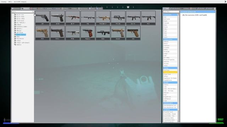
Task: Select the ArcCW - CS+ weapon category
Action: click(20, 15)
